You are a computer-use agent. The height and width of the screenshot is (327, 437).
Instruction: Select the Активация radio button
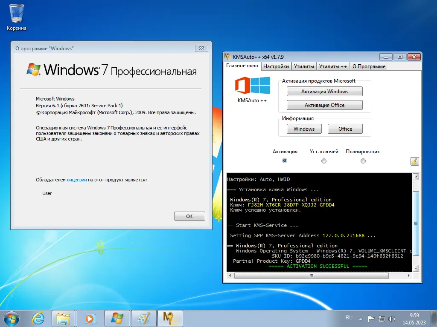(x=285, y=161)
